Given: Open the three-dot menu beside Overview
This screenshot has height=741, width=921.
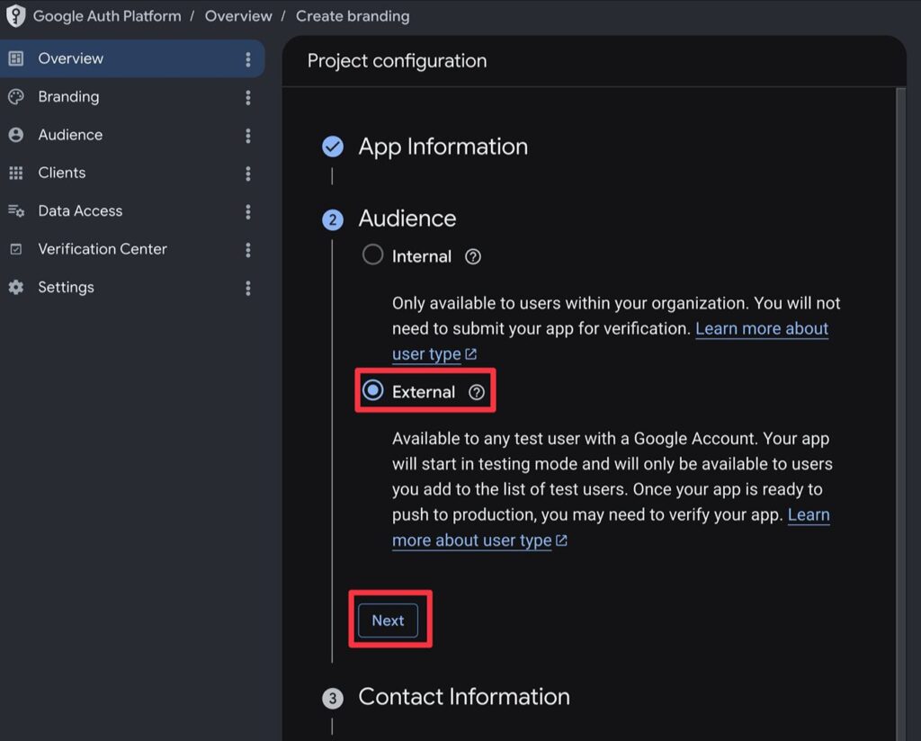Looking at the screenshot, I should [248, 58].
